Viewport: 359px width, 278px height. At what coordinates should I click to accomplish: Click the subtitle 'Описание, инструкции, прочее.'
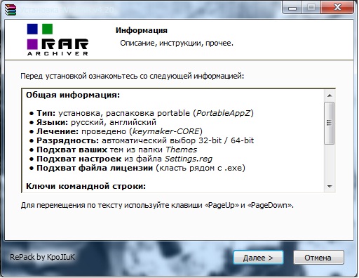(x=177, y=43)
